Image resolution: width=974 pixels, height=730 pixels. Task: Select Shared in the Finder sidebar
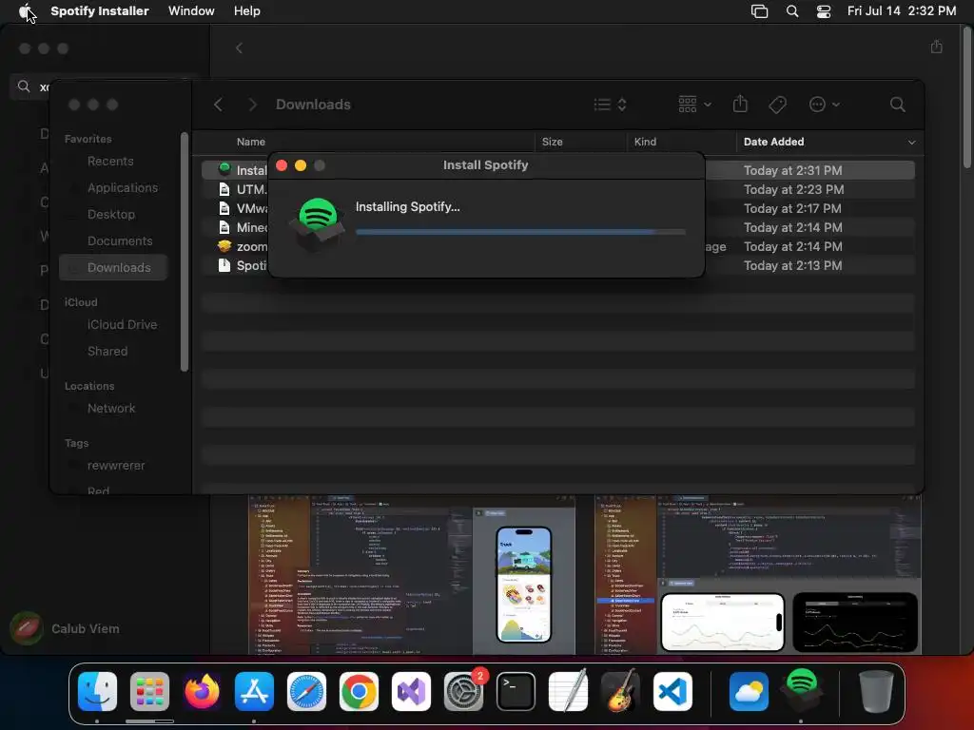coord(107,352)
